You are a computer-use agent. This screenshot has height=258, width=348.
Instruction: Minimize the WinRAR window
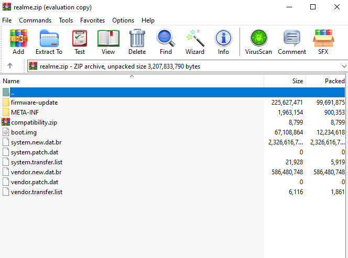(x=289, y=7)
